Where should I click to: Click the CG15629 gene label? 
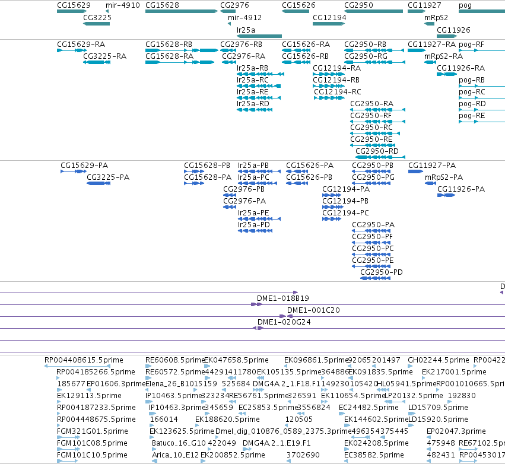(74, 5)
